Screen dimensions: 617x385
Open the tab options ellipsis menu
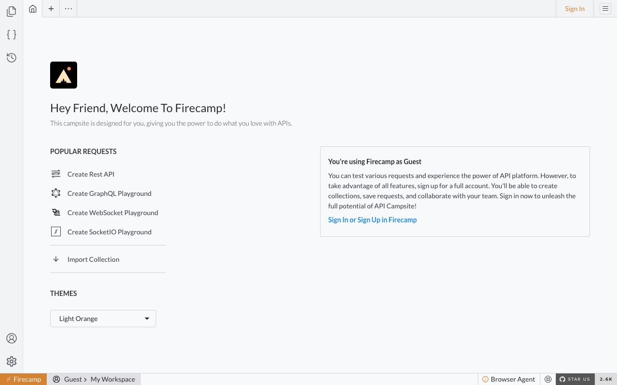(68, 9)
